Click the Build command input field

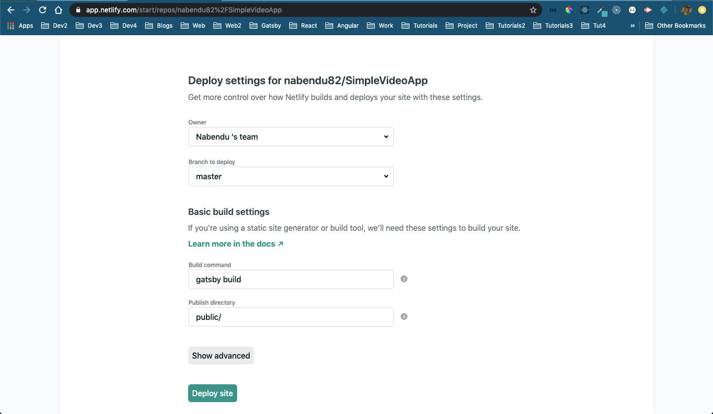click(291, 279)
